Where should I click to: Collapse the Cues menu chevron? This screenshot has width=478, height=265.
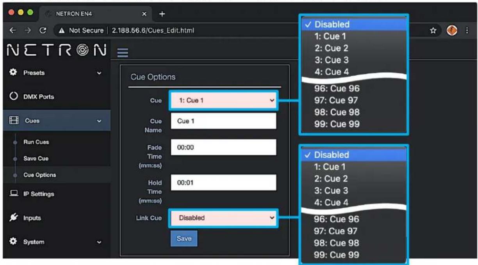pos(99,121)
